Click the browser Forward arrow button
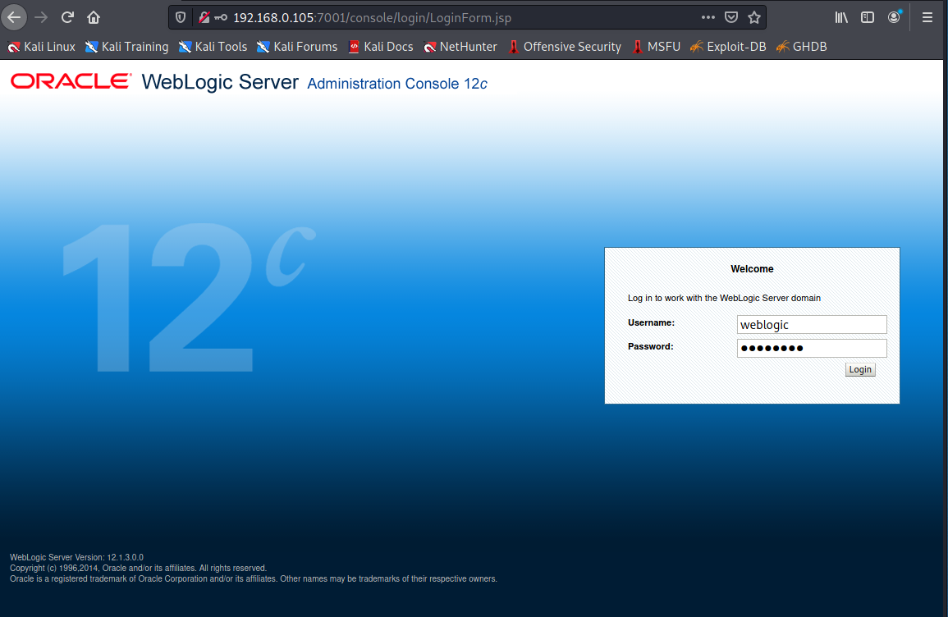Image resolution: width=948 pixels, height=617 pixels. (41, 17)
